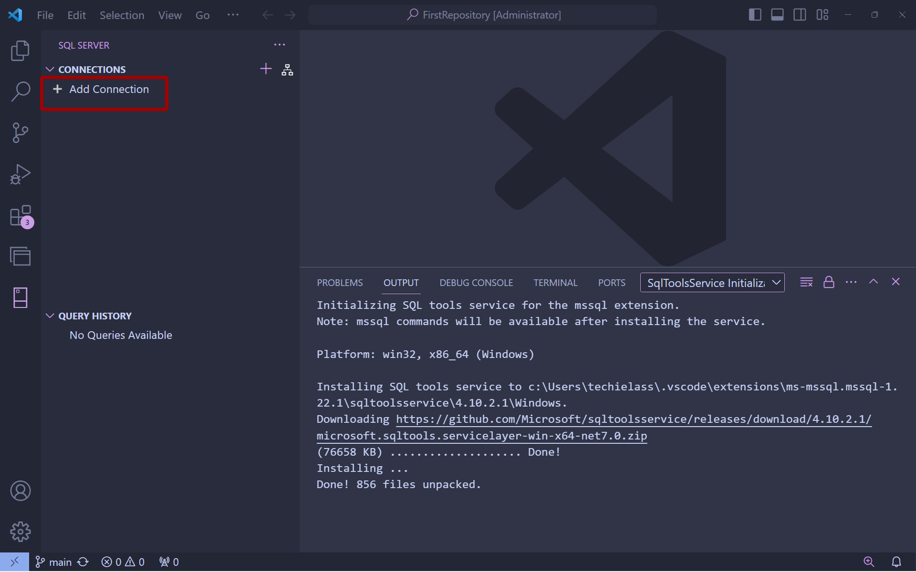Open the View menu
Viewport: 916px width, 572px height.
click(x=170, y=15)
